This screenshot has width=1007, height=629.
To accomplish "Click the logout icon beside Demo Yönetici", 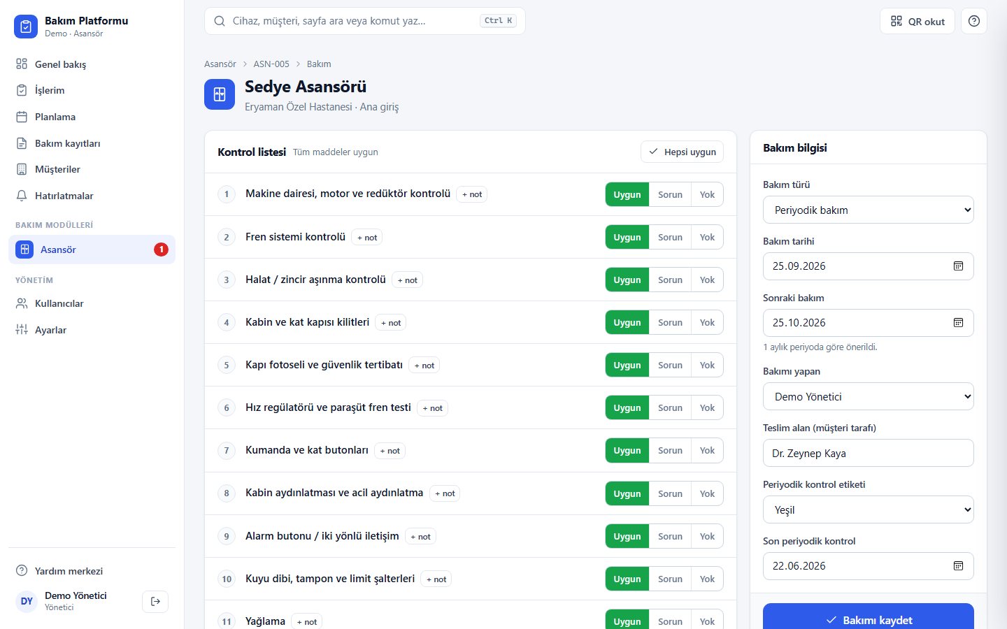I will pos(155,601).
